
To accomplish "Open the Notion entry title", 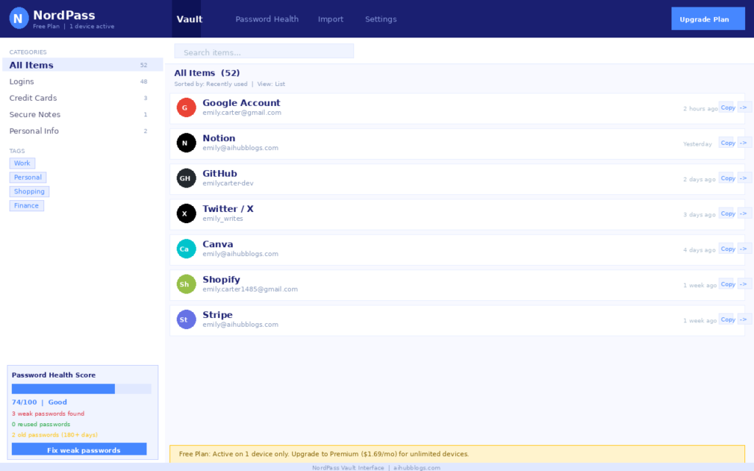I will (219, 138).
